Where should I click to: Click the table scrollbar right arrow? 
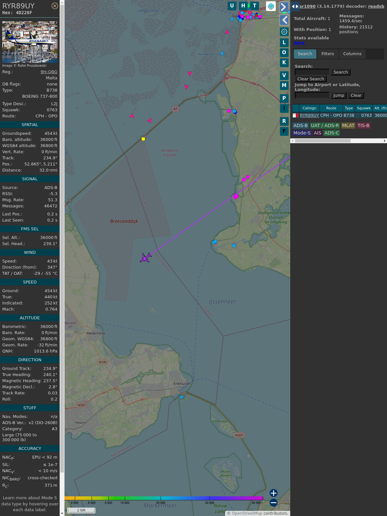(385, 141)
